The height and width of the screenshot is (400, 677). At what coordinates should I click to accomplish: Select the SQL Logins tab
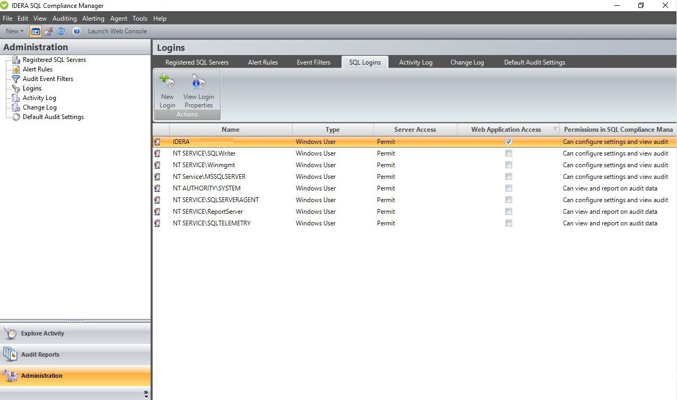(365, 62)
